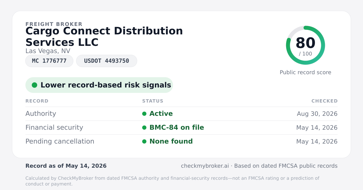This screenshot has height=190, width=363.
Task: Click the CHECKED column header
Action: pyautogui.click(x=325, y=101)
